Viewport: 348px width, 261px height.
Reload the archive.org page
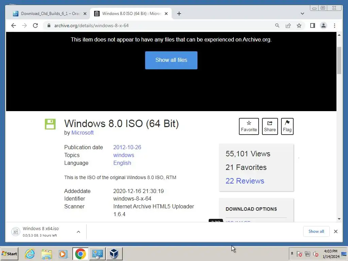tap(35, 25)
